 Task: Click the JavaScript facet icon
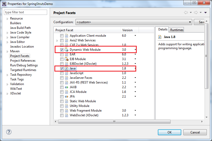[x=66, y=73]
